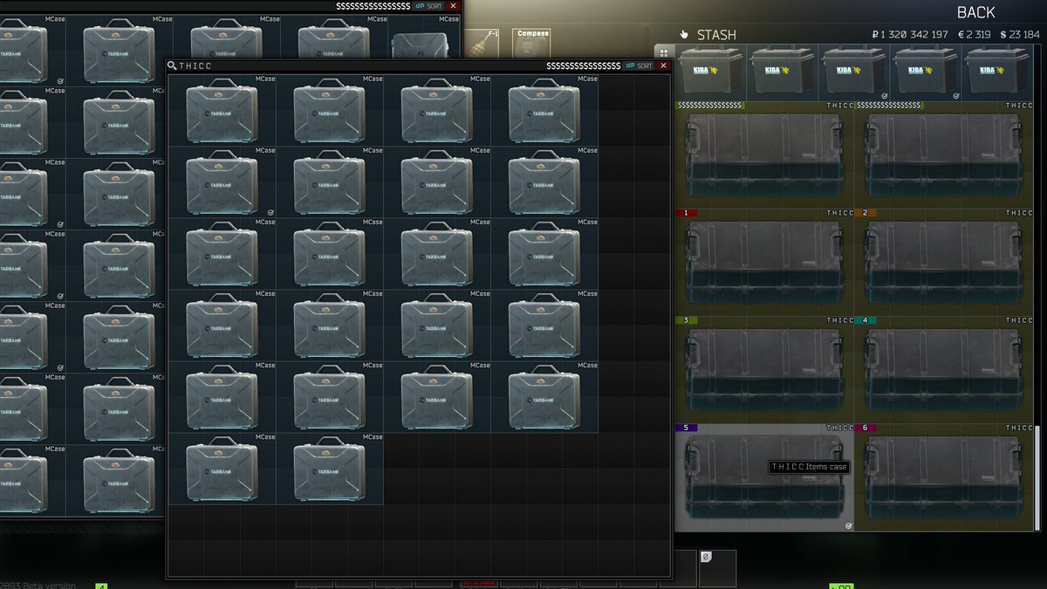Image resolution: width=1047 pixels, height=589 pixels.
Task: Select the second KIBA case in stash
Action: pyautogui.click(x=783, y=72)
